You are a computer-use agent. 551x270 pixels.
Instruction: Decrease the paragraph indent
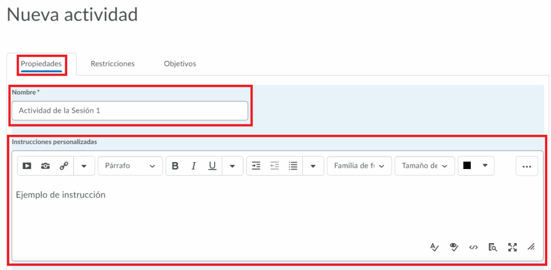point(274,166)
